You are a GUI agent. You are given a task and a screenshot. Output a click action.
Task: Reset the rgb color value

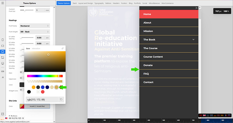coord(61,99)
